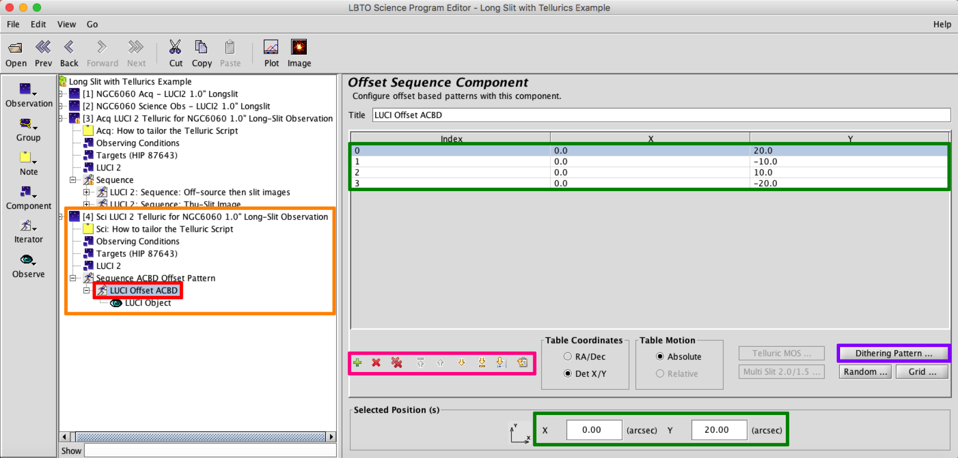Click the Y arcsec position field
This screenshot has width=958, height=458.
coord(719,429)
